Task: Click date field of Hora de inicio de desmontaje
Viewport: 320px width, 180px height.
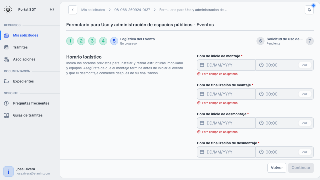Action: click(226, 123)
